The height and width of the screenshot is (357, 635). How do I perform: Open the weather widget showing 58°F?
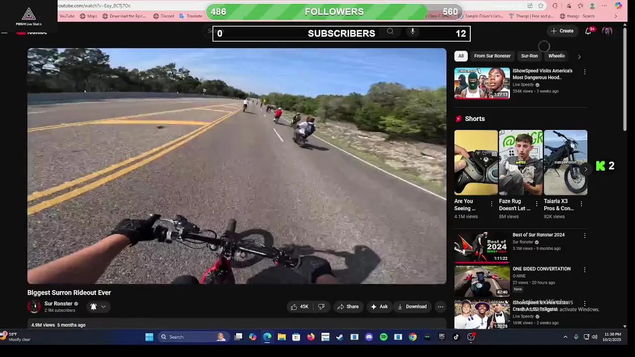pyautogui.click(x=16, y=337)
